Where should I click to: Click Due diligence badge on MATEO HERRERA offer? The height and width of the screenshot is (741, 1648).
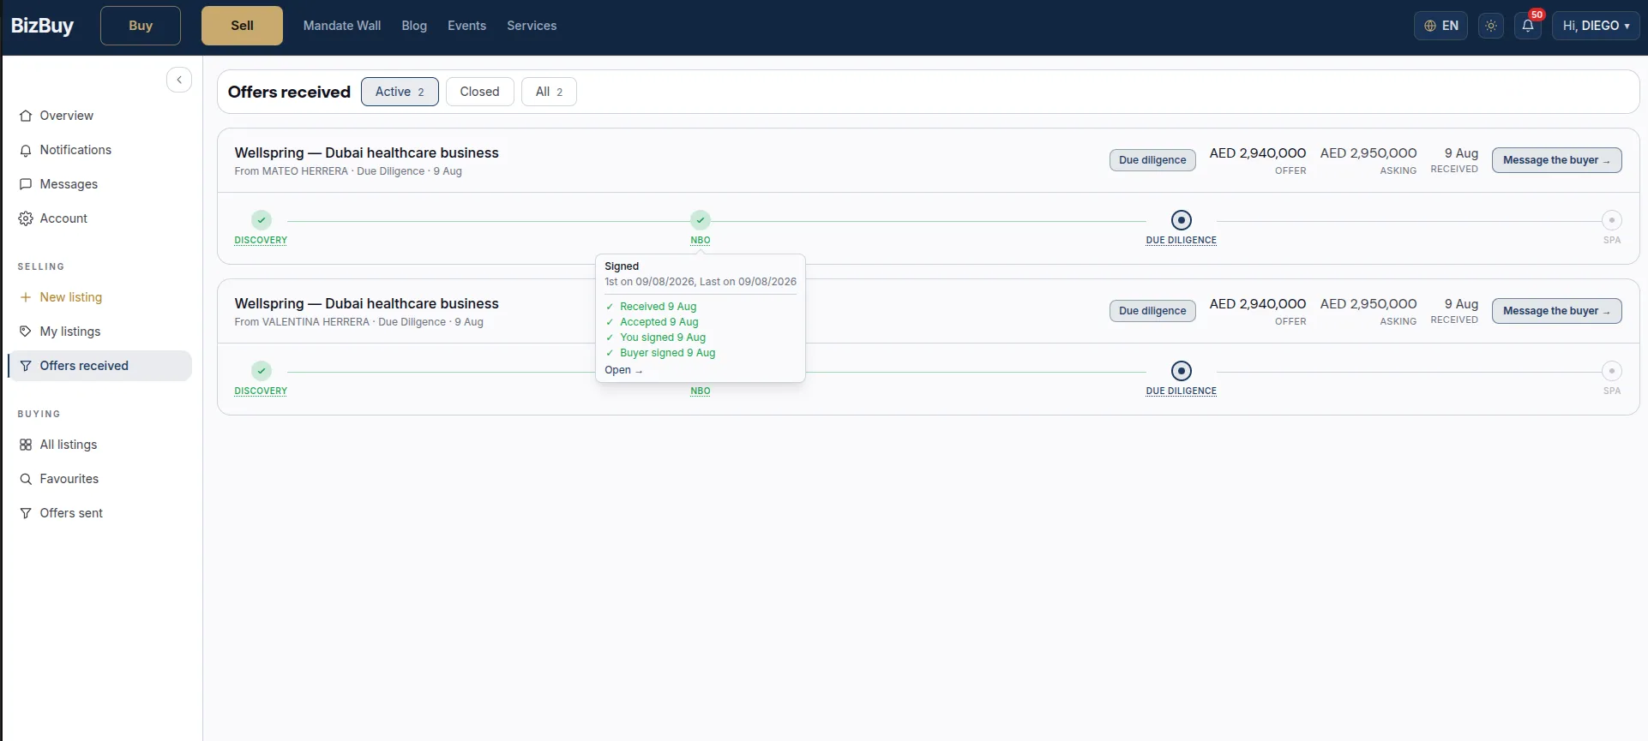1152,160
